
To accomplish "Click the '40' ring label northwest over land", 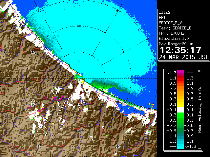I will (33, 52).
